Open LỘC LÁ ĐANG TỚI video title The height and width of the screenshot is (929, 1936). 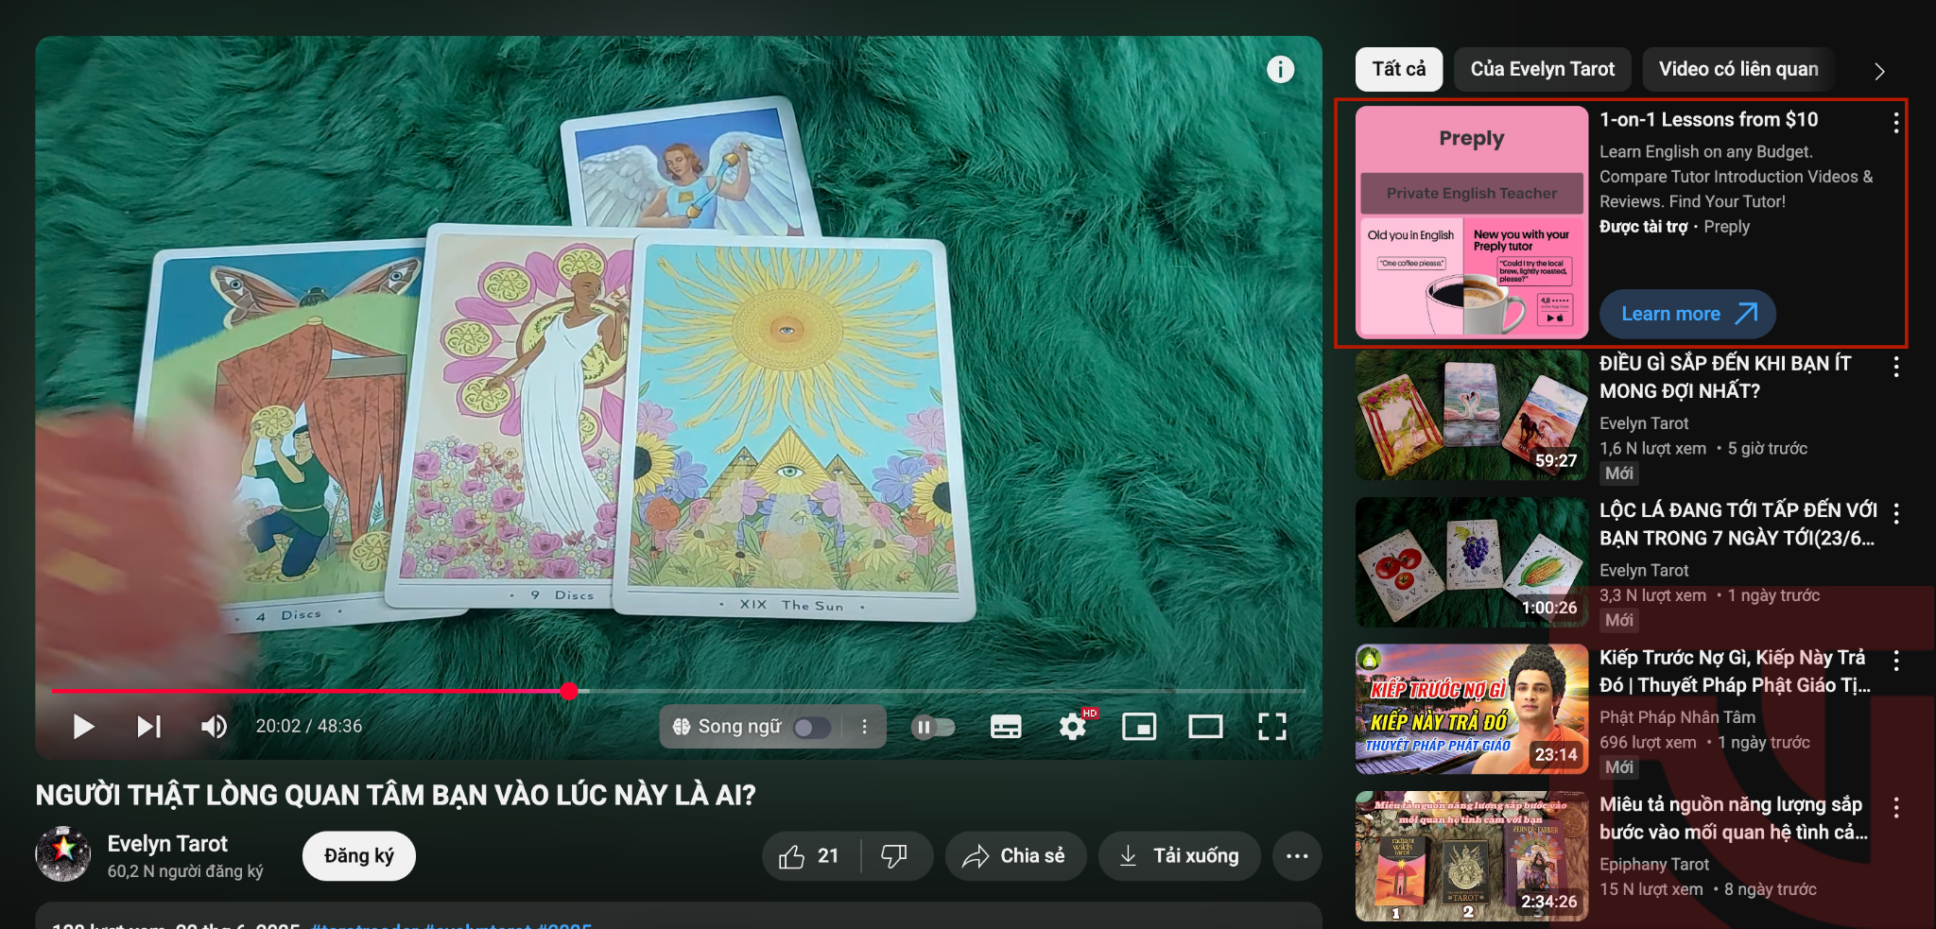pos(1737,525)
